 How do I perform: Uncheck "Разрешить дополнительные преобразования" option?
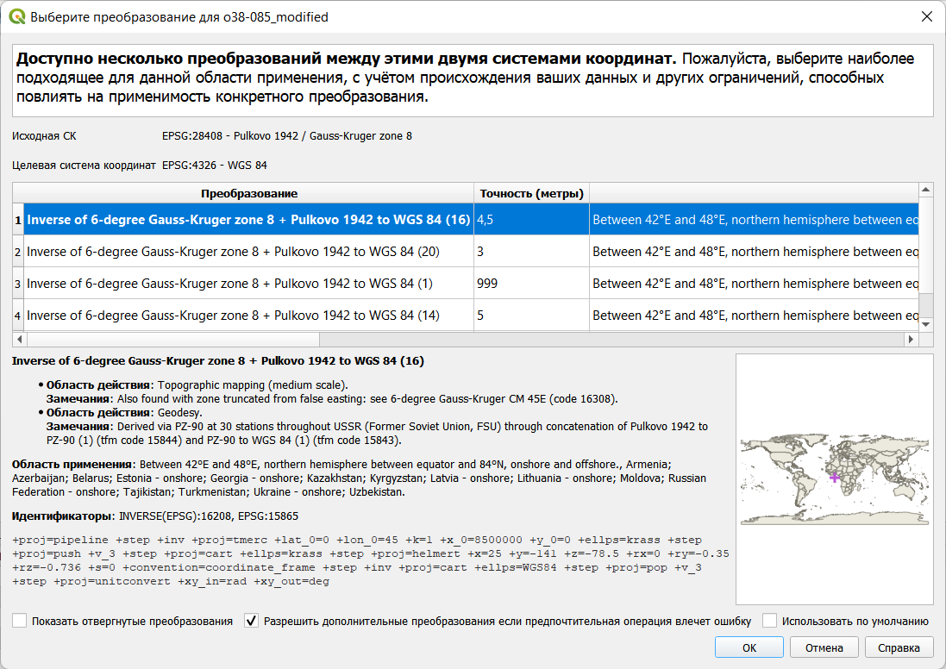click(252, 621)
